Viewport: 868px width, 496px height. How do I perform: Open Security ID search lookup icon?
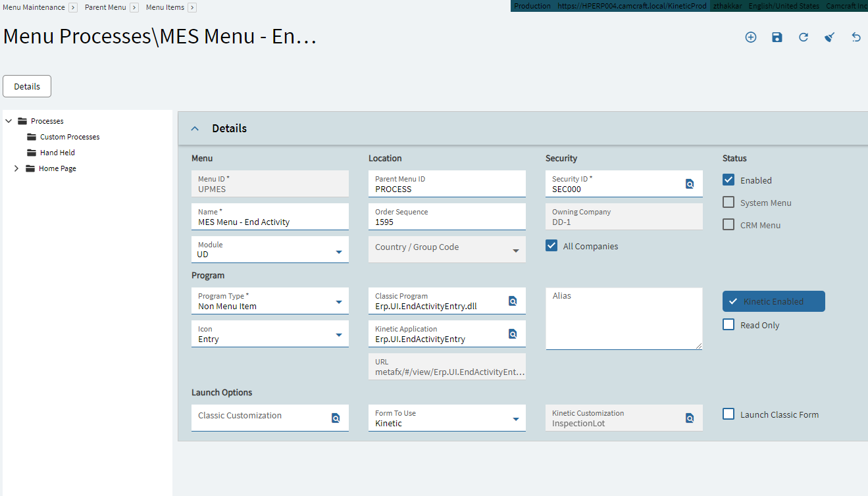pyautogui.click(x=690, y=184)
